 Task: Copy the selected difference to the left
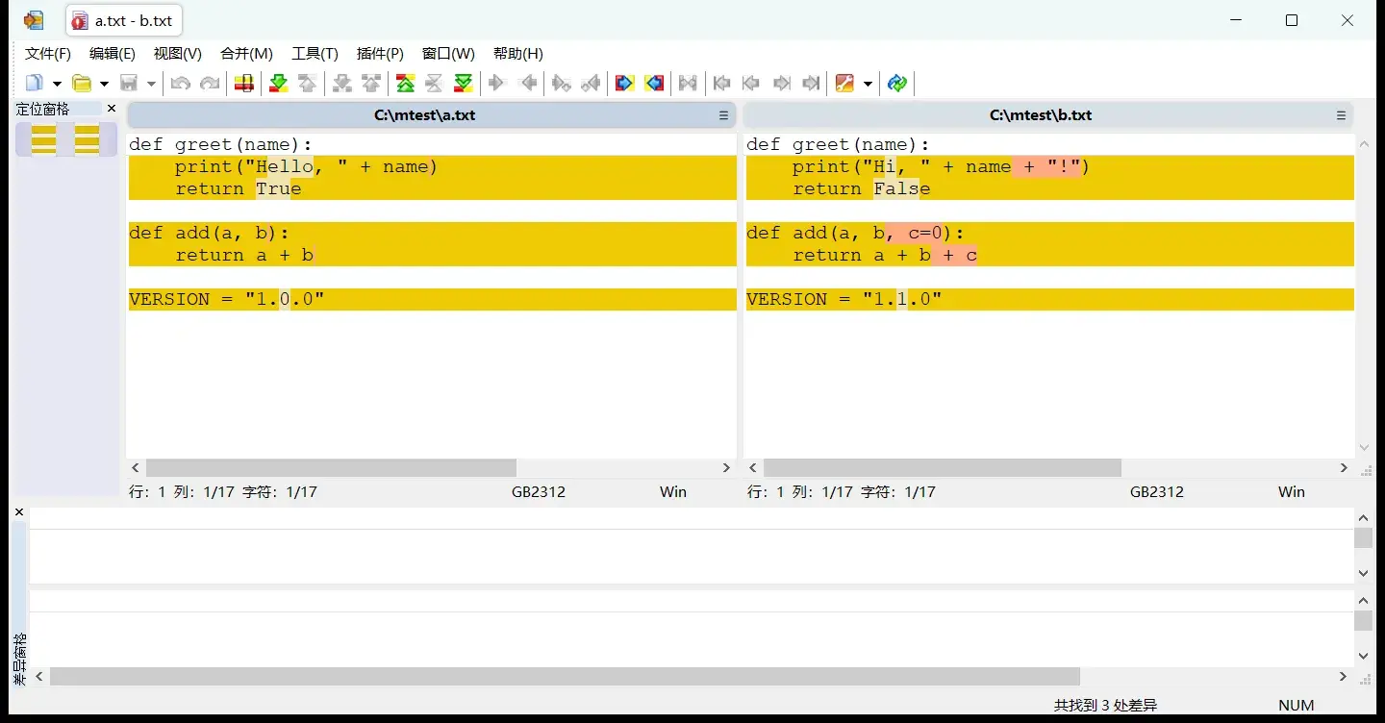pyautogui.click(x=527, y=84)
